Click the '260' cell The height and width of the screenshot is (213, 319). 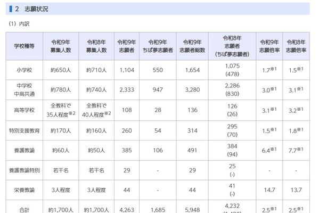[x=127, y=130]
